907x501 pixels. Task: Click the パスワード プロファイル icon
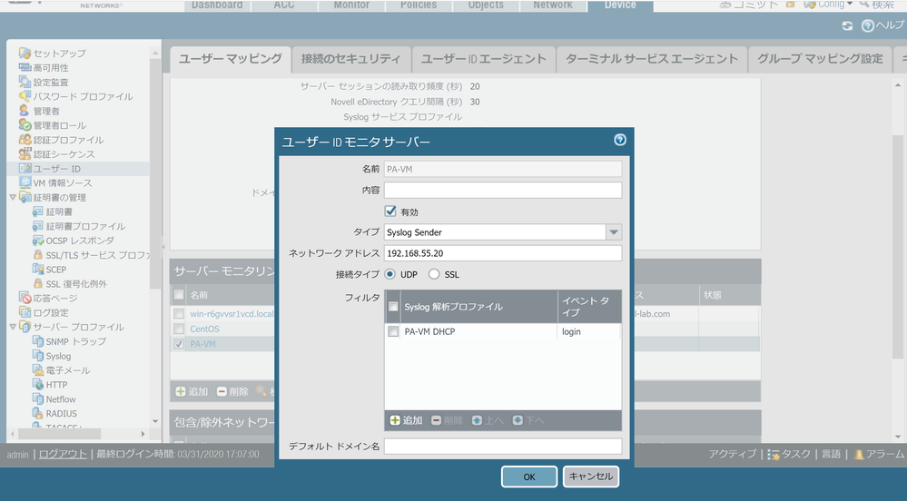pyautogui.click(x=25, y=96)
